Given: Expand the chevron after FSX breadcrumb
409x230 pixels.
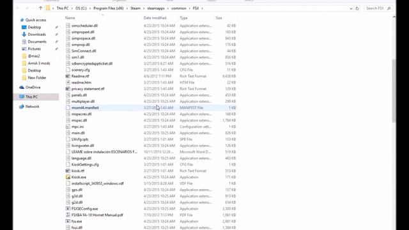Looking at the screenshot, I should [x=202, y=8].
